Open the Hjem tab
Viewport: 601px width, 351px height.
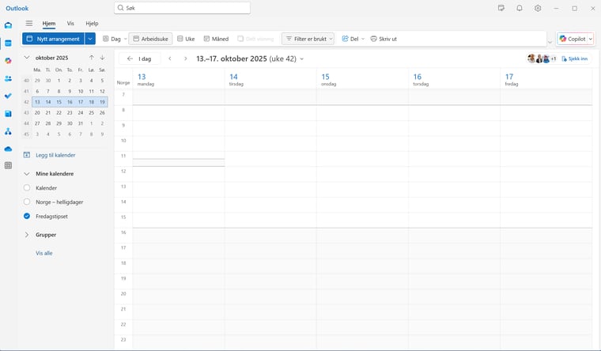click(x=49, y=24)
